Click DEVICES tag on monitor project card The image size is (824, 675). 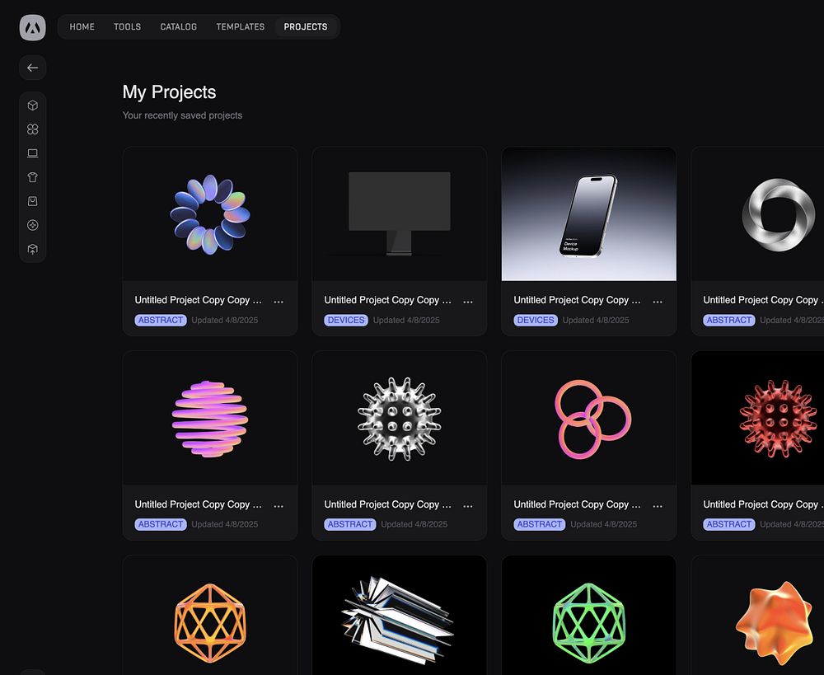tap(346, 320)
